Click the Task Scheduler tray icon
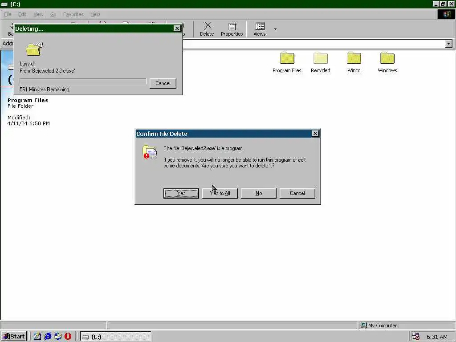This screenshot has width=456, height=342. (416, 337)
